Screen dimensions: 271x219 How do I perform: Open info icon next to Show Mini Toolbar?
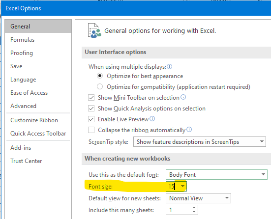click(183, 97)
